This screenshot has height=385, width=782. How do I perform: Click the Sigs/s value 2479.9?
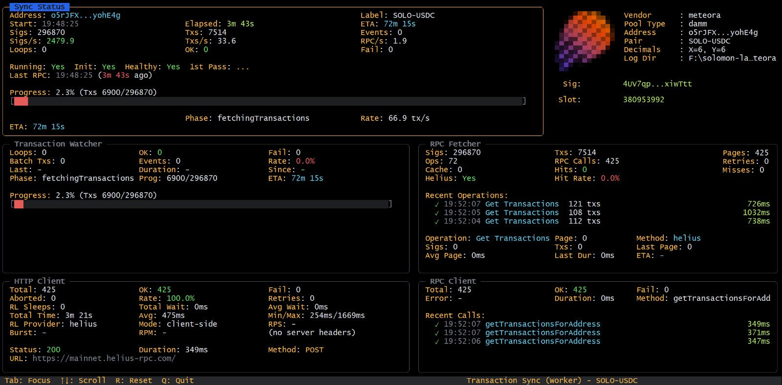point(60,41)
